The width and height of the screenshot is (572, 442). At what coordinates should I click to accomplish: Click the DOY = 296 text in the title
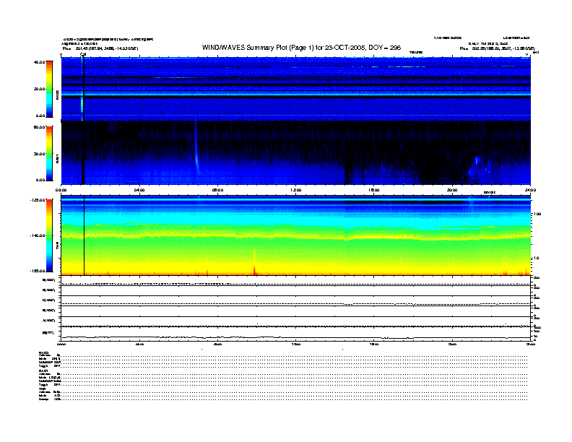385,48
